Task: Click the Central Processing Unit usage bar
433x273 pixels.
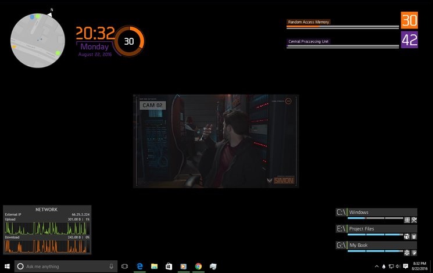Action: pyautogui.click(x=343, y=46)
